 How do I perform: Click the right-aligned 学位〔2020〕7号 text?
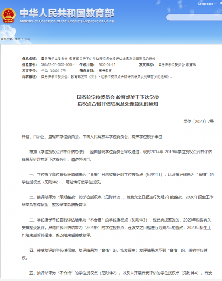coord(198,122)
